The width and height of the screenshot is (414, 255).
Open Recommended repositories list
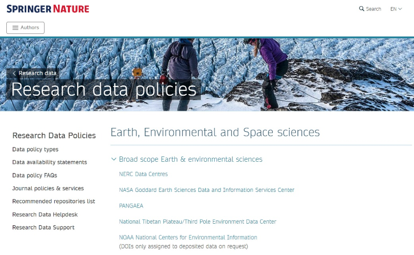tap(53, 201)
